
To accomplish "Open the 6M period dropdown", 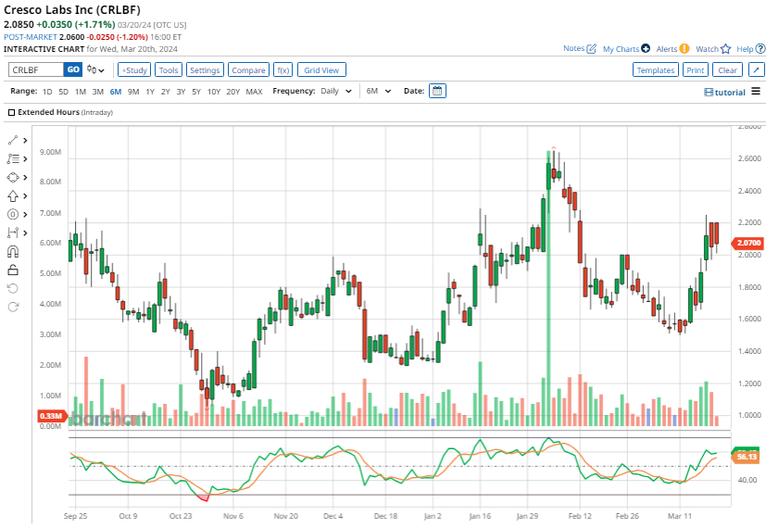I will (x=378, y=92).
